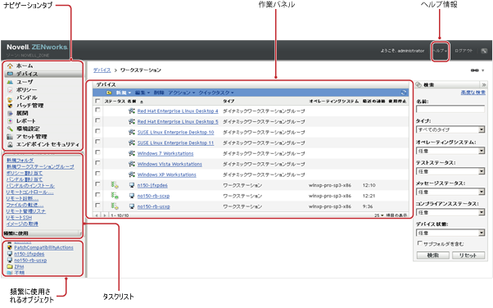493x308 pixels.
Task: Click the 名前 search input field
Action: tap(450, 109)
